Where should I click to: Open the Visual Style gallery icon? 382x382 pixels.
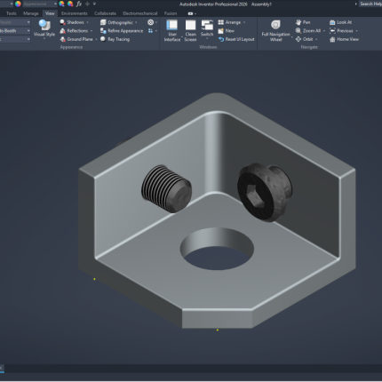pos(44,25)
